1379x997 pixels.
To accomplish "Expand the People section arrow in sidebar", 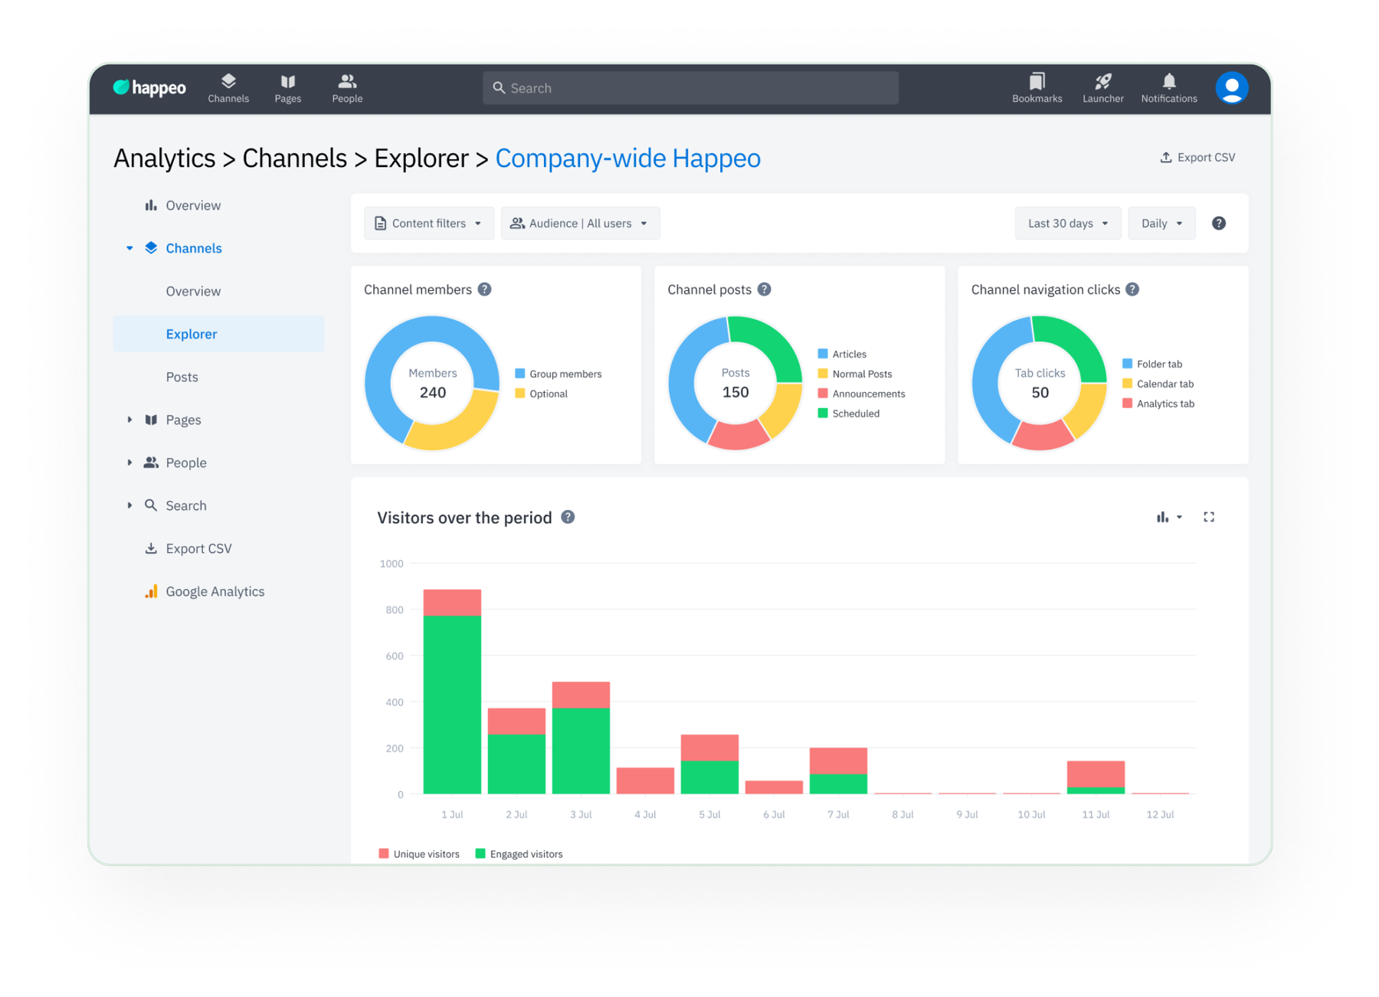I will (129, 463).
